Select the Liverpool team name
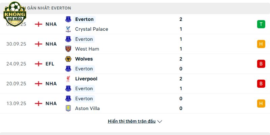The image size is (270, 135). 86,79
